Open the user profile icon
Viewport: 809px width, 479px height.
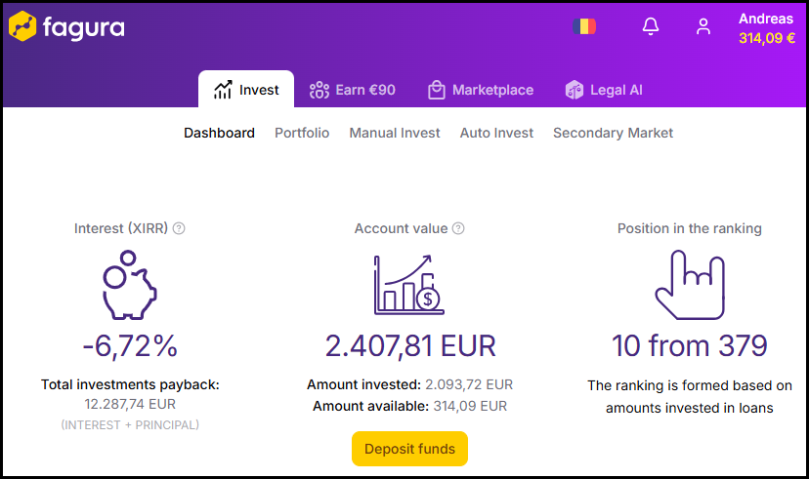pyautogui.click(x=703, y=26)
